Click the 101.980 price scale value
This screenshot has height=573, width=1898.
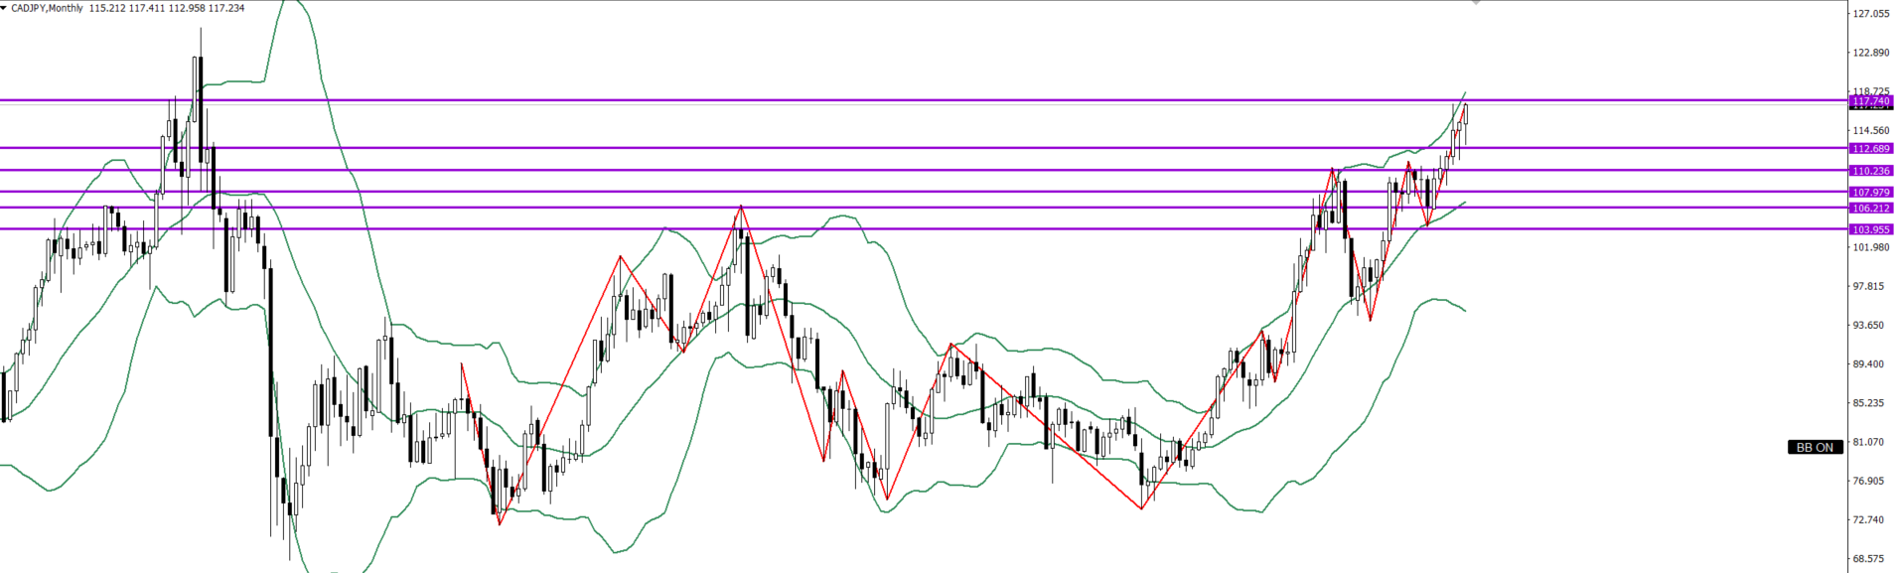(x=1870, y=247)
